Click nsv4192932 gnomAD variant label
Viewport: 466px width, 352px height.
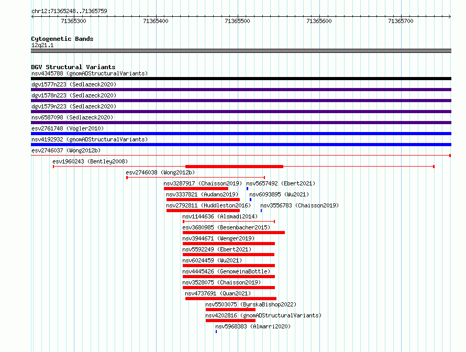pos(90,139)
